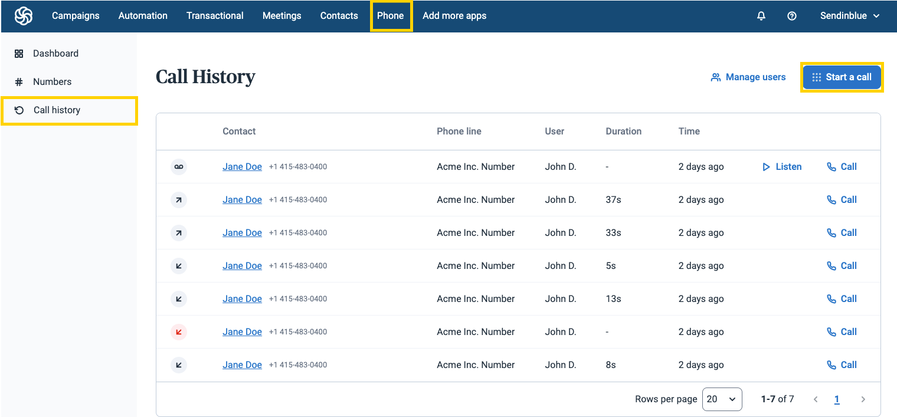Click Add more apps

coord(454,16)
